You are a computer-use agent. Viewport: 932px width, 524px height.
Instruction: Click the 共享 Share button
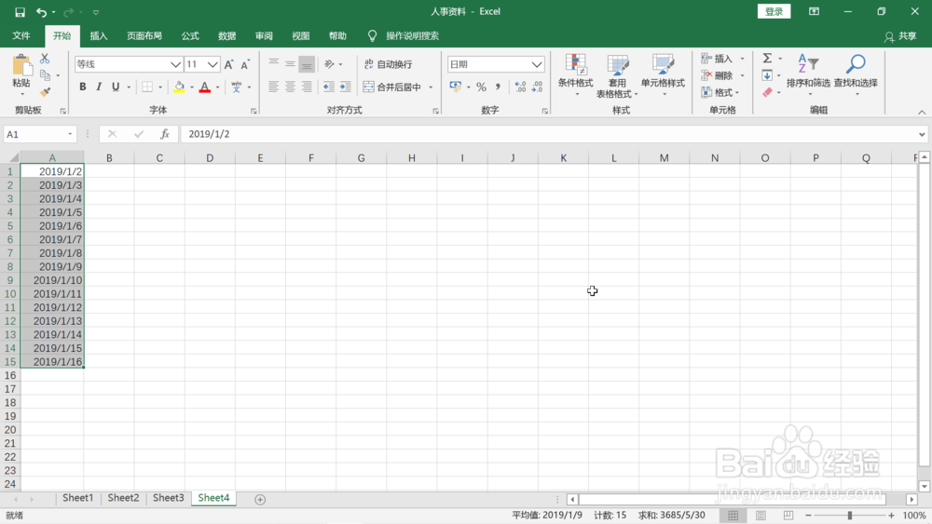[x=900, y=36]
